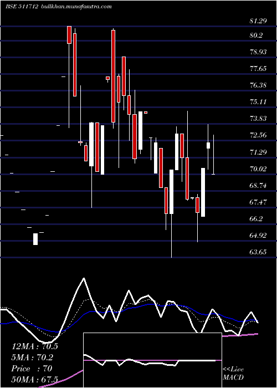The height and width of the screenshot is (388, 277).
Task: Select the 63.65 price label
Action: (x=258, y=252)
